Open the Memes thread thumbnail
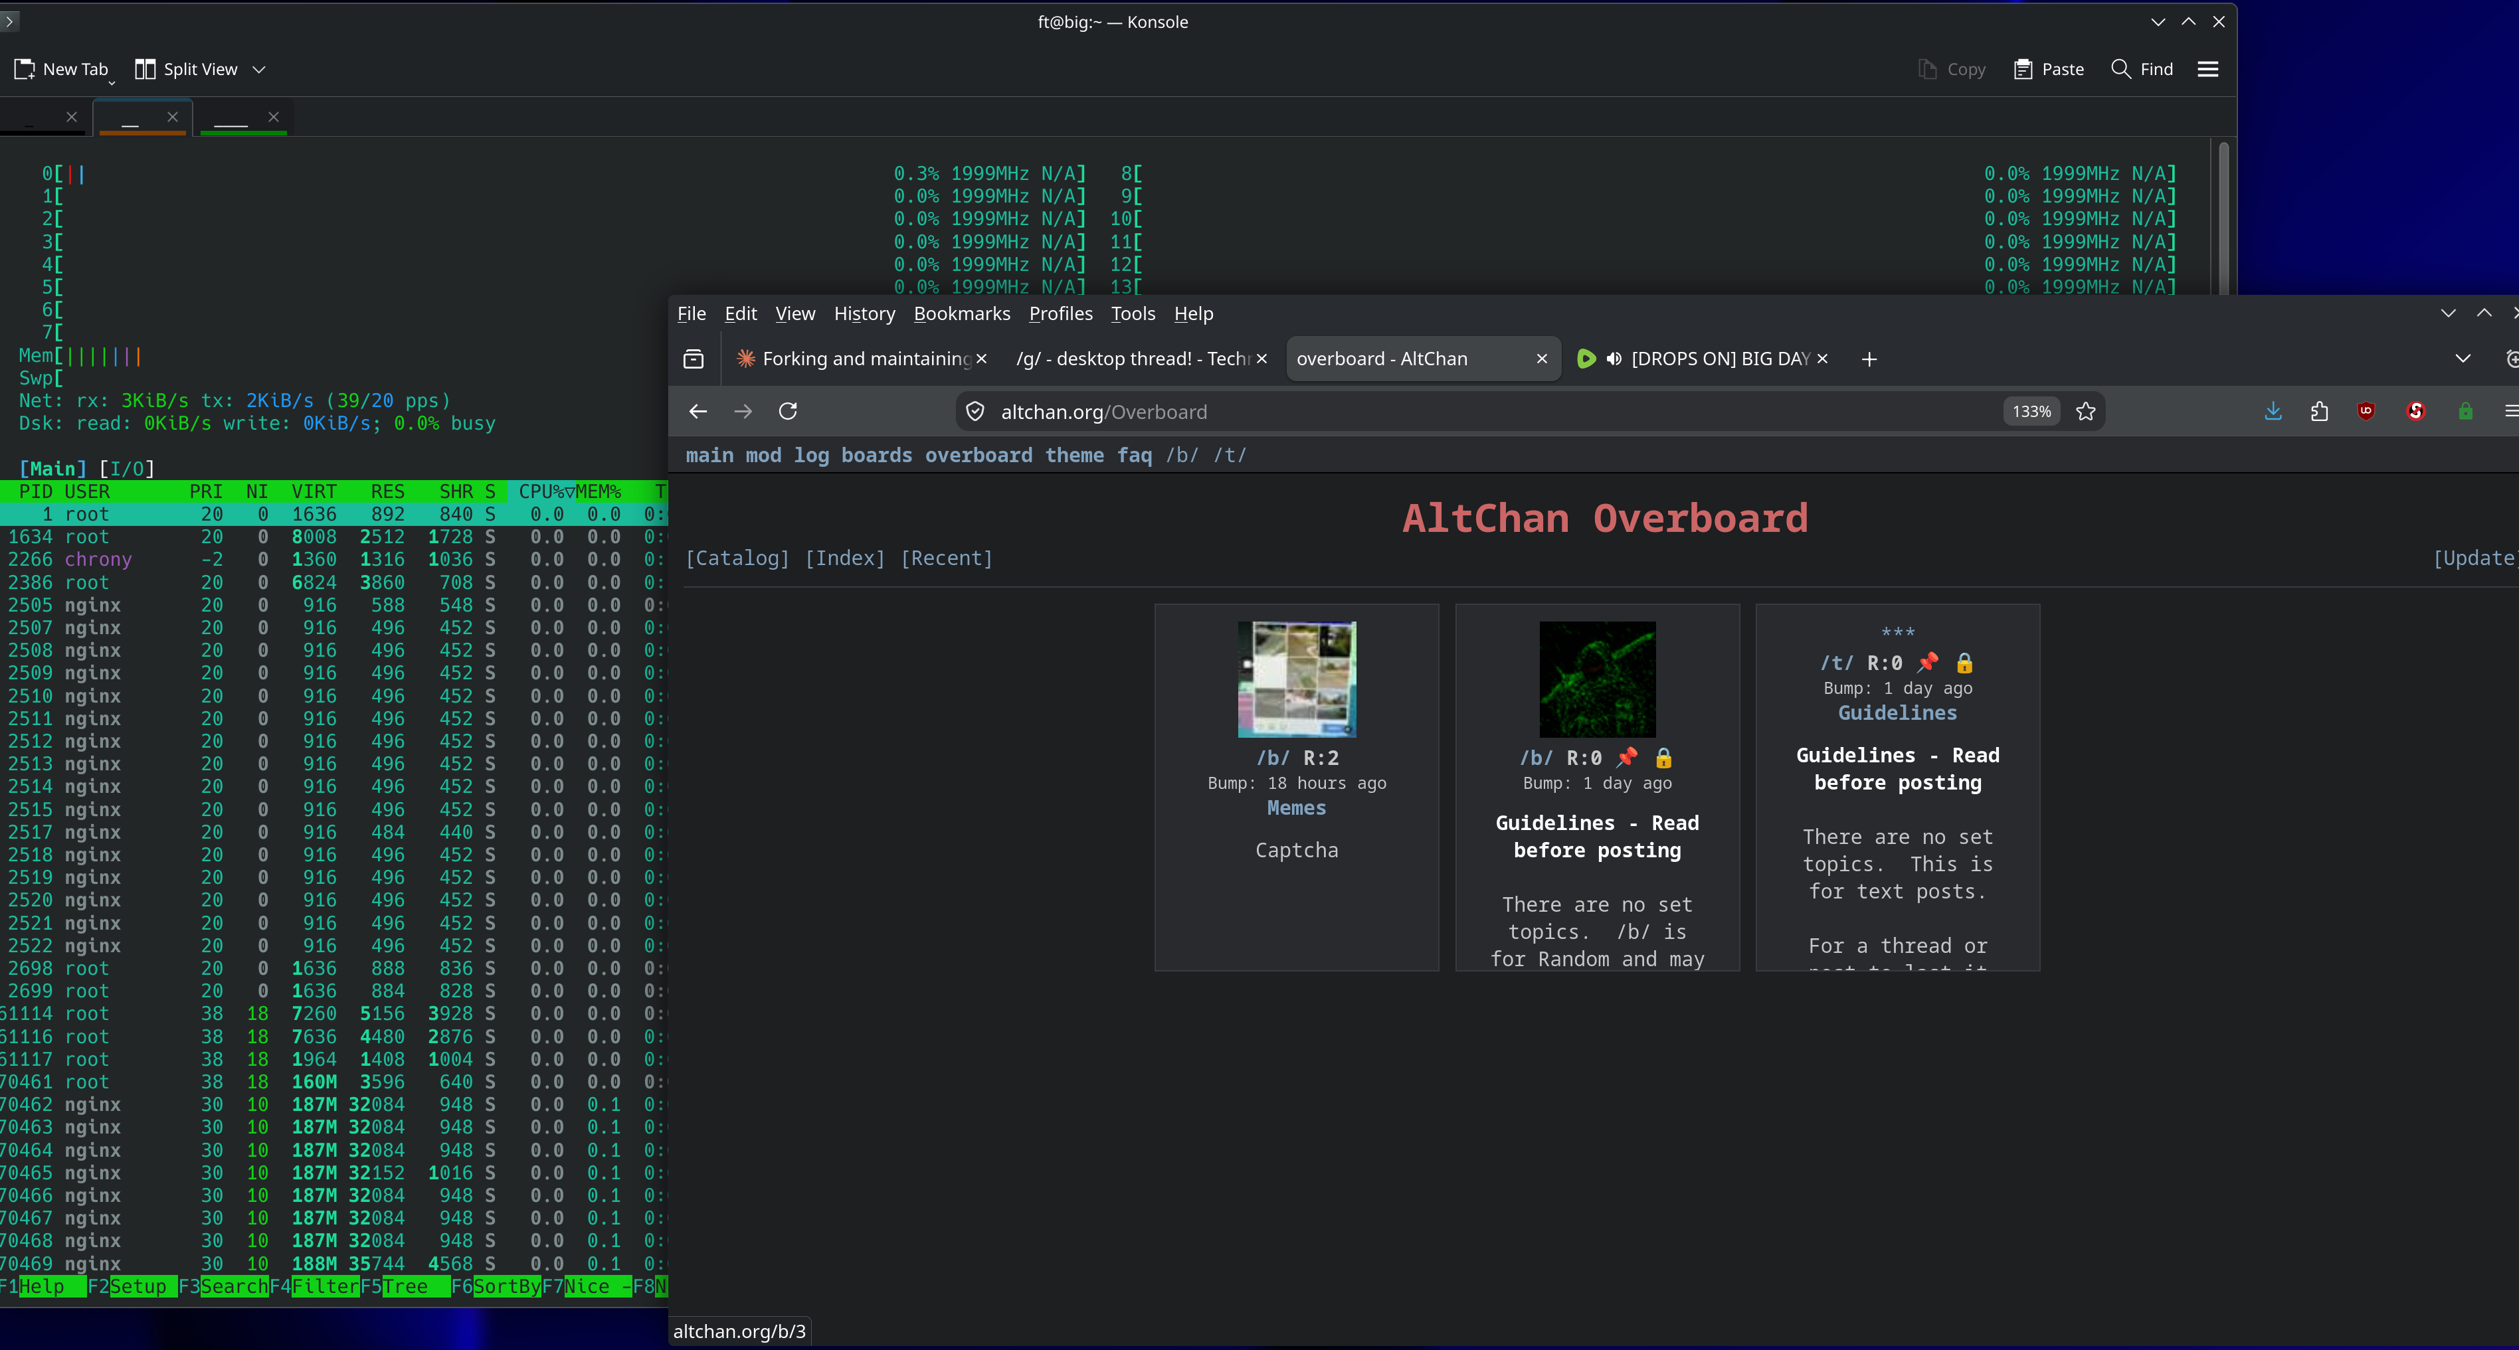The height and width of the screenshot is (1350, 2519). 1297,679
